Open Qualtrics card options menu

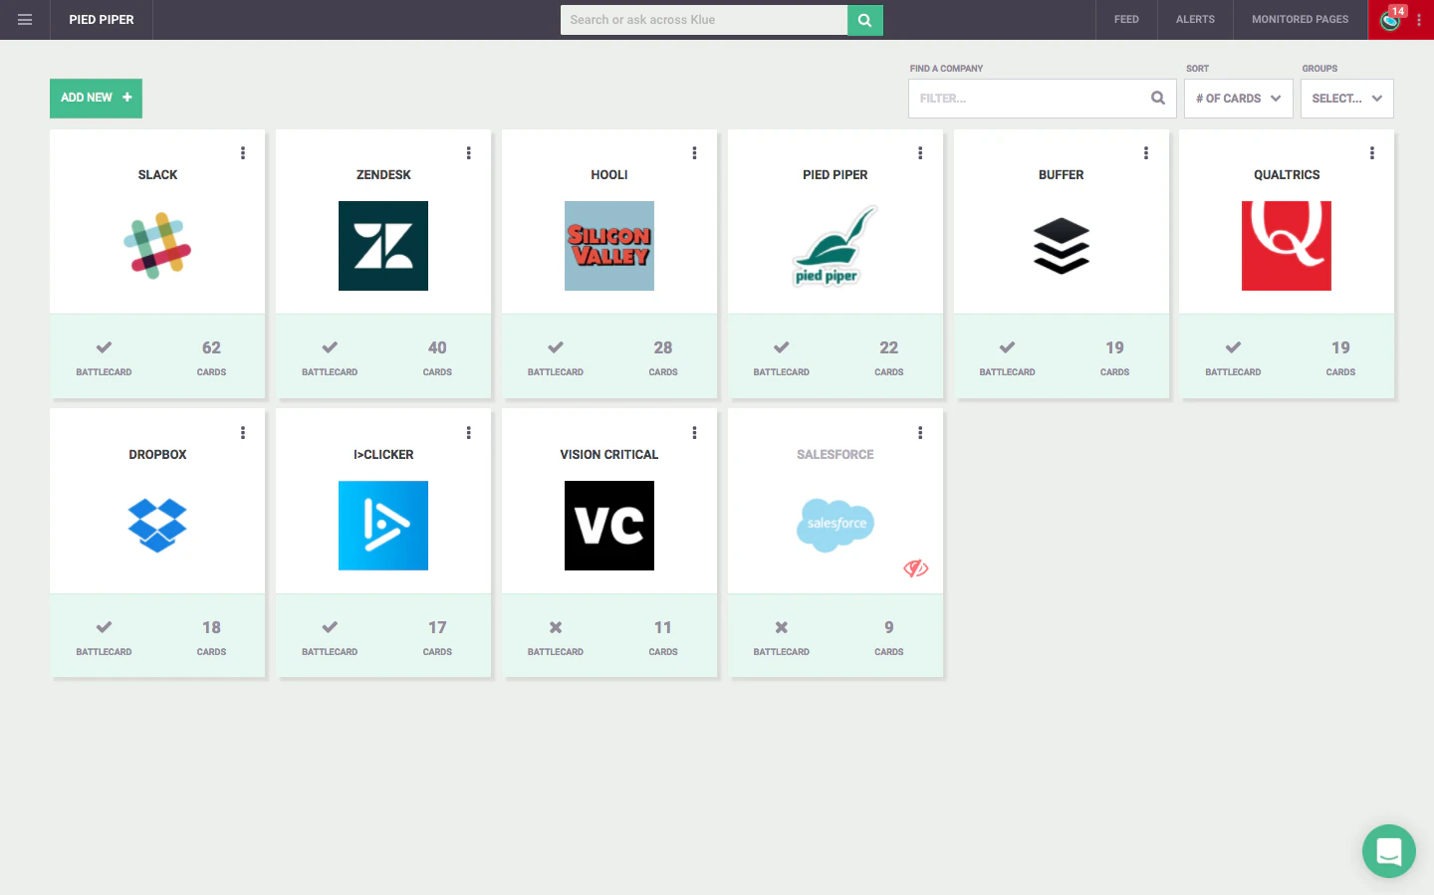(x=1372, y=153)
